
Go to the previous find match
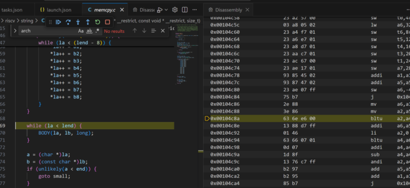click(135, 31)
